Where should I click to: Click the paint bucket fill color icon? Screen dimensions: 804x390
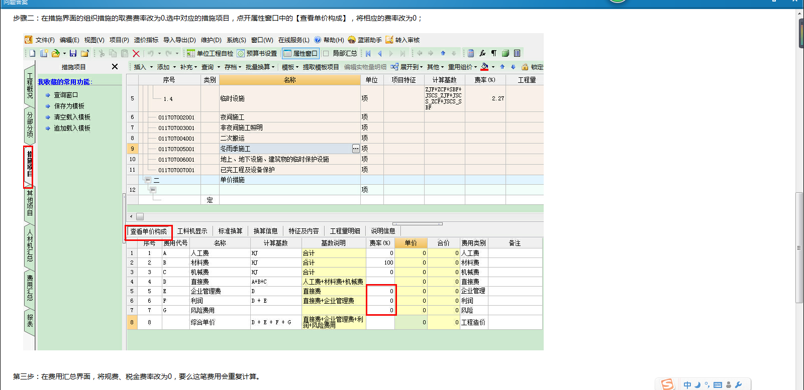pos(484,67)
